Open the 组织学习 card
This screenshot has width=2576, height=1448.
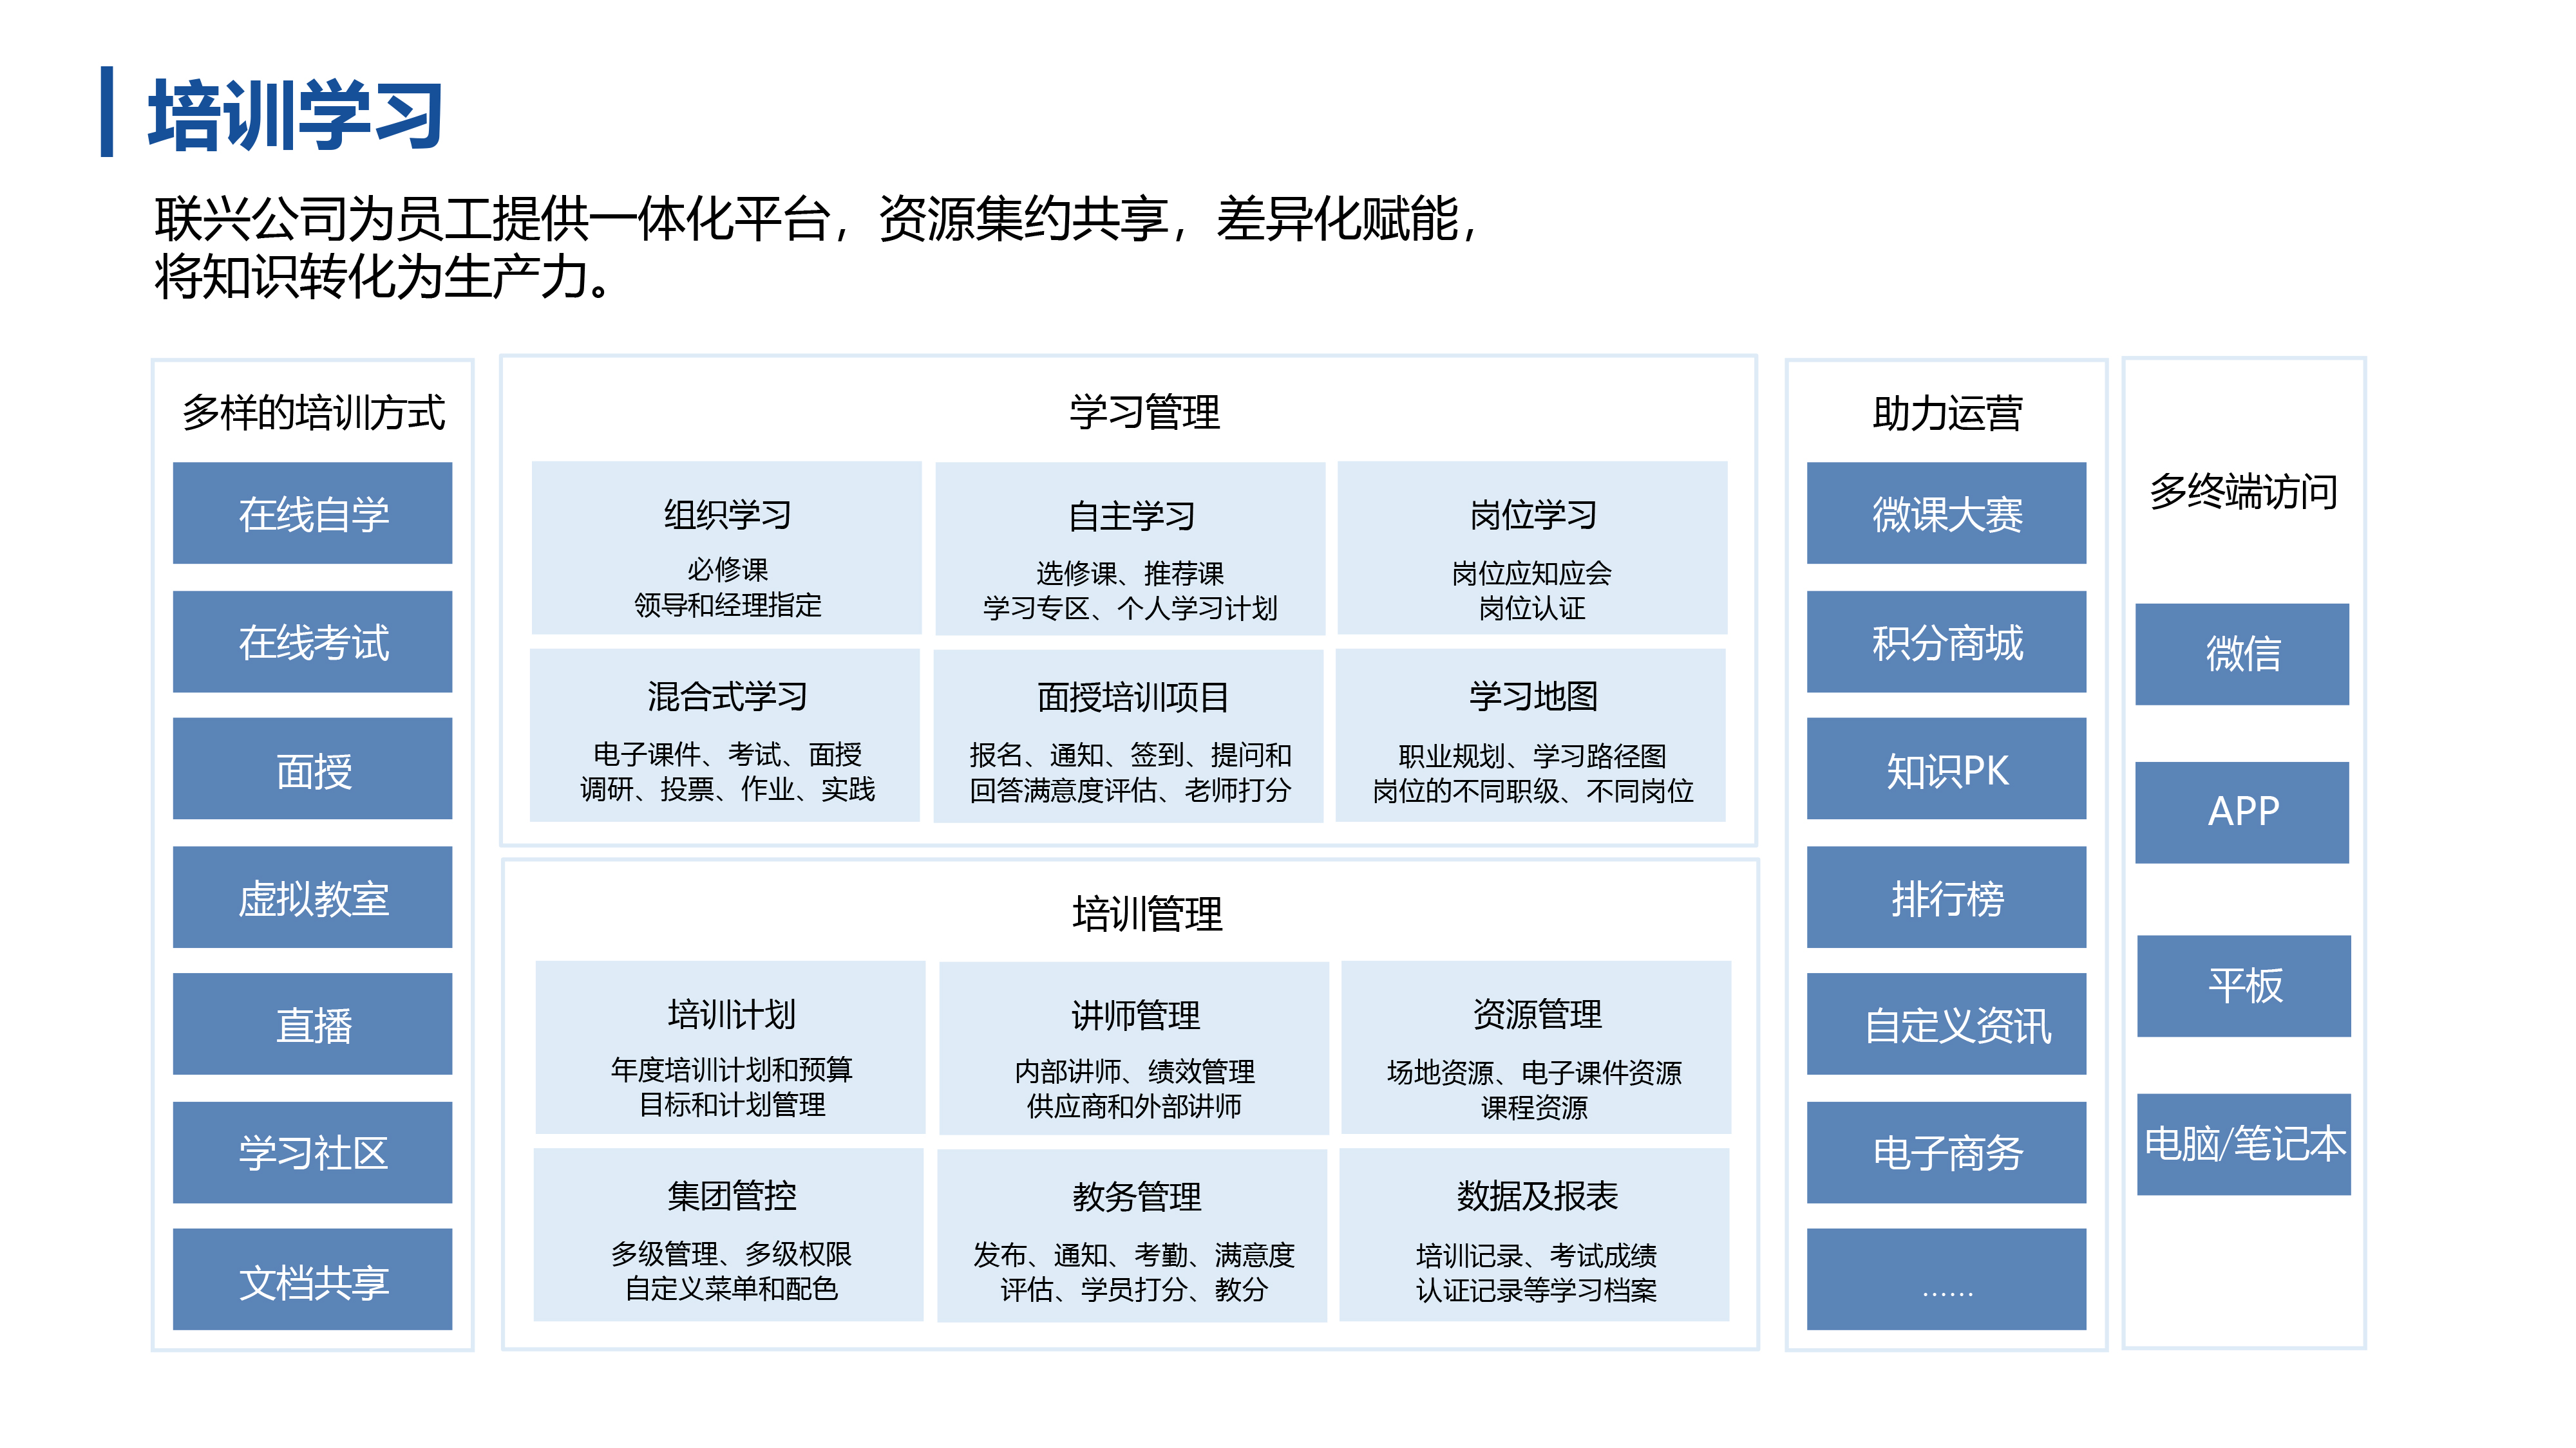pos(726,548)
